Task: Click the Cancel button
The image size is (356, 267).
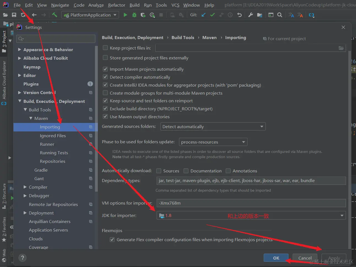Action: coord(305,258)
